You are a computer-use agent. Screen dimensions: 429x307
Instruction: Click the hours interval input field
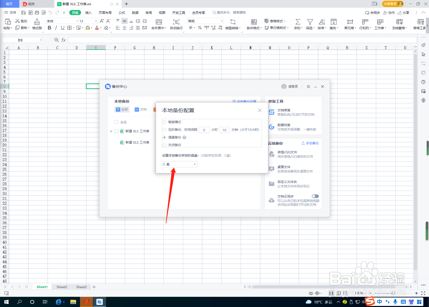click(x=204, y=130)
